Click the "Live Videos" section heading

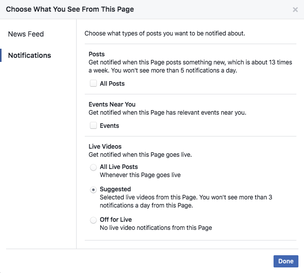(105, 146)
